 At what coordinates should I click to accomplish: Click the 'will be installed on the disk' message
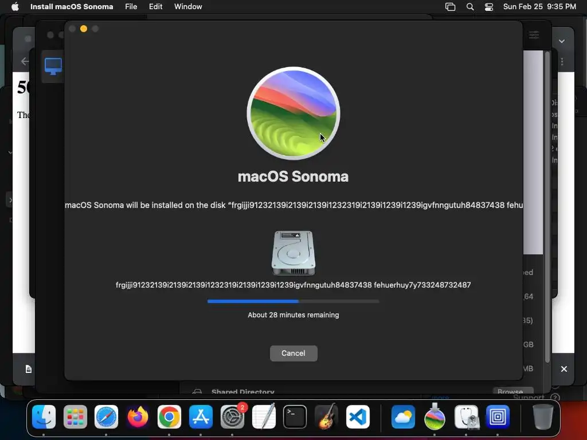pyautogui.click(x=293, y=205)
